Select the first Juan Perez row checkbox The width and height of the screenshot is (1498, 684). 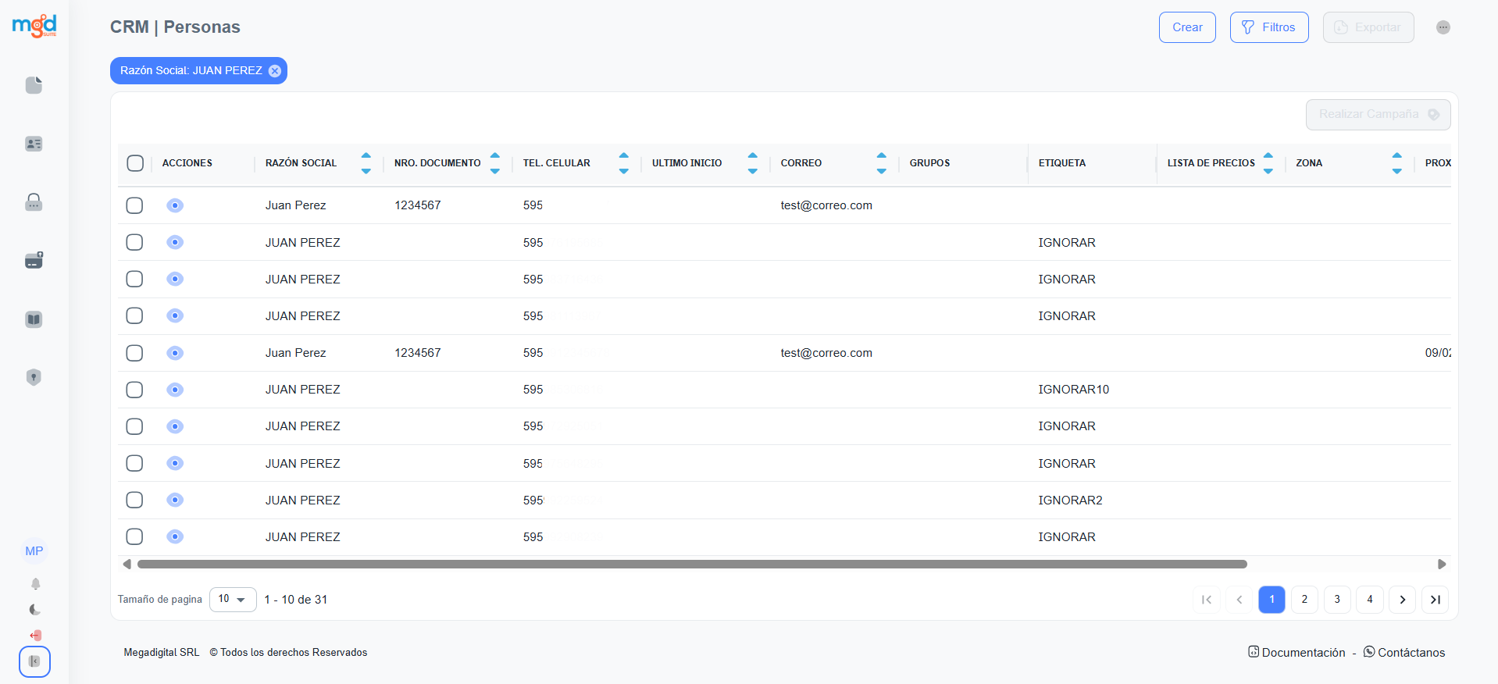coord(134,205)
